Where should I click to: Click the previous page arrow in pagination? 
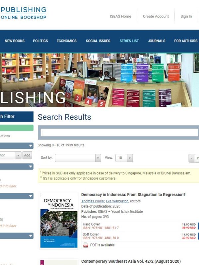[x=191, y=158]
